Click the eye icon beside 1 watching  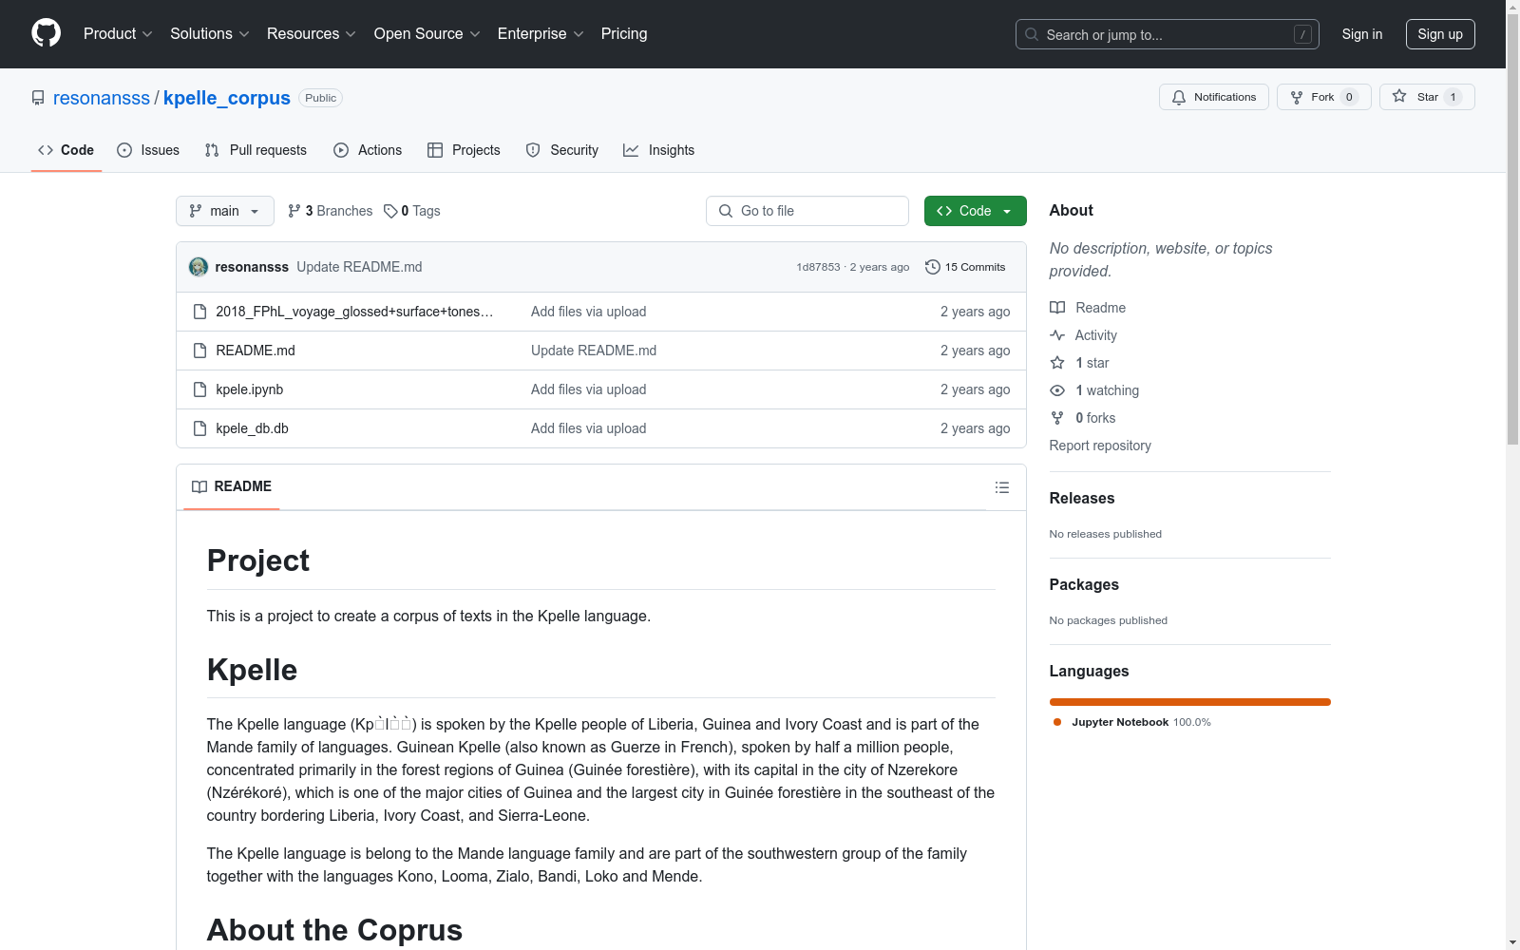click(1057, 390)
